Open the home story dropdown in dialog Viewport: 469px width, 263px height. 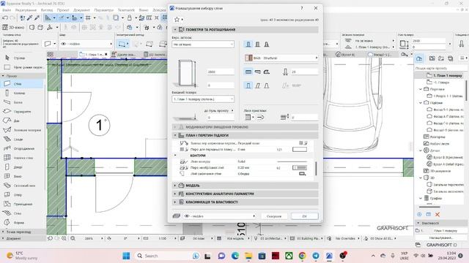(203, 99)
